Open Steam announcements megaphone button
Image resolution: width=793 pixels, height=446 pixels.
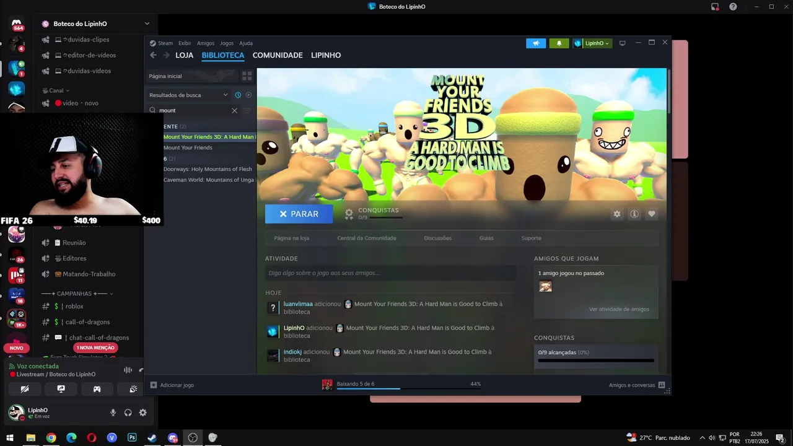click(x=536, y=43)
